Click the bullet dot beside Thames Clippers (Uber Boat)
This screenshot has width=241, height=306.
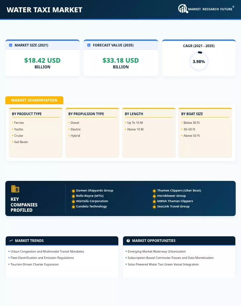tap(154, 191)
